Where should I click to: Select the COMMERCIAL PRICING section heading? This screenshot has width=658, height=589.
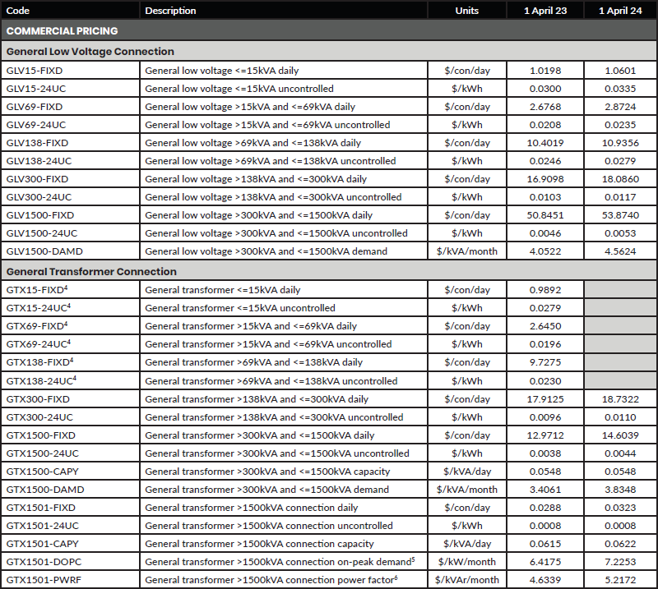63,31
